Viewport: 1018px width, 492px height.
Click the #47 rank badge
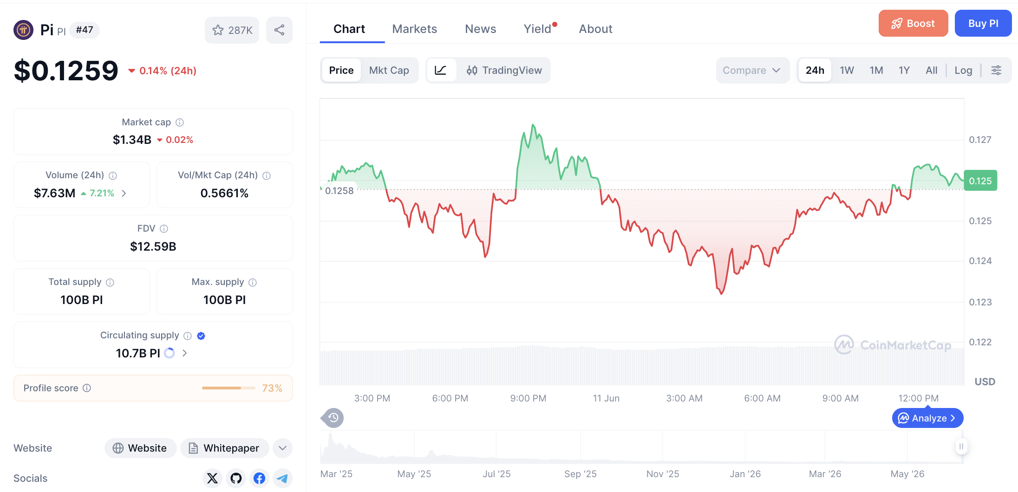coord(85,30)
